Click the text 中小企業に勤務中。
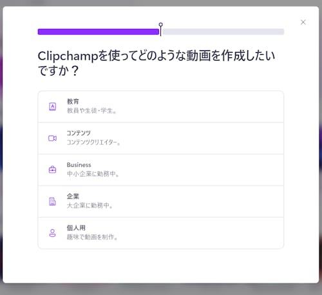322x295 pixels. 93,174
